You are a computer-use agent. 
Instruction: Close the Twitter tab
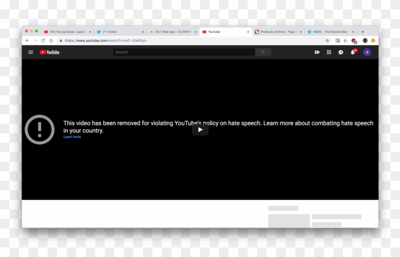143,32
